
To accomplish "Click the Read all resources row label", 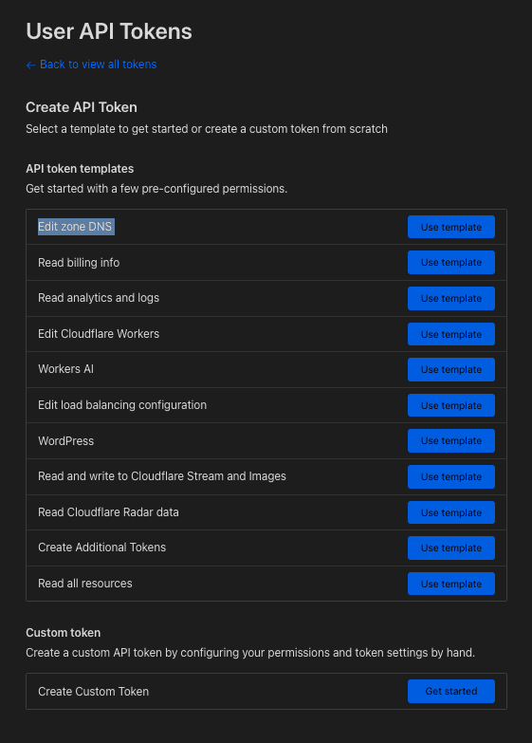I will pyautogui.click(x=85, y=584).
